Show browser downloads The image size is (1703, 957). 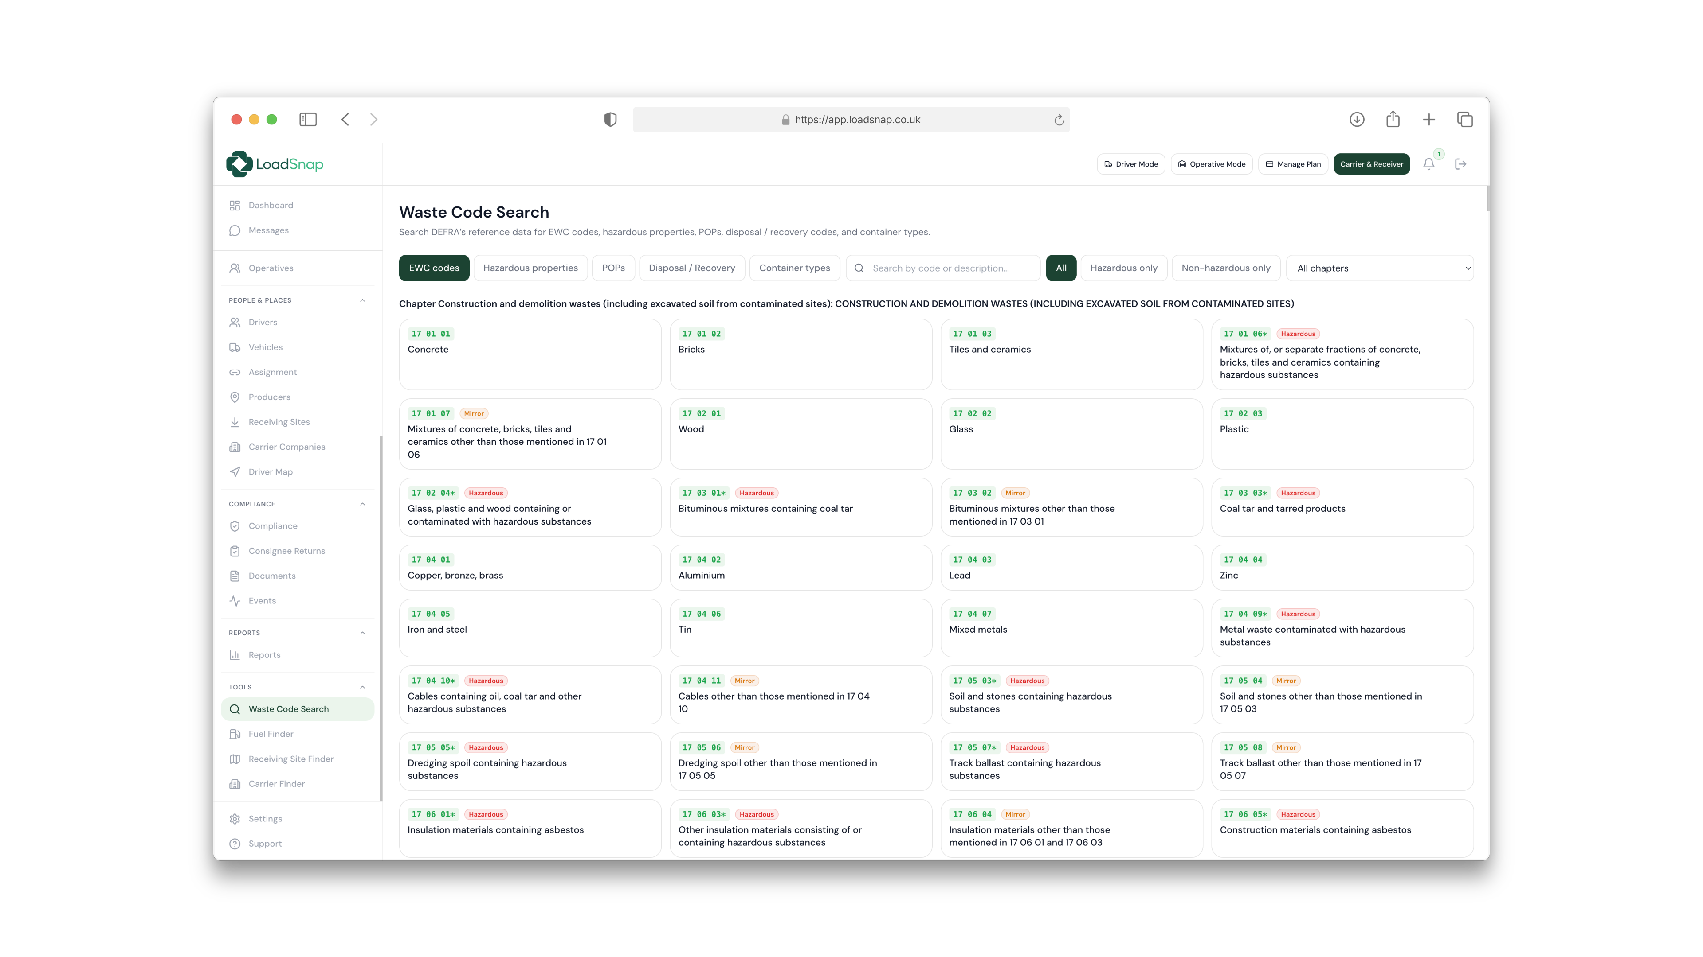[1357, 120]
